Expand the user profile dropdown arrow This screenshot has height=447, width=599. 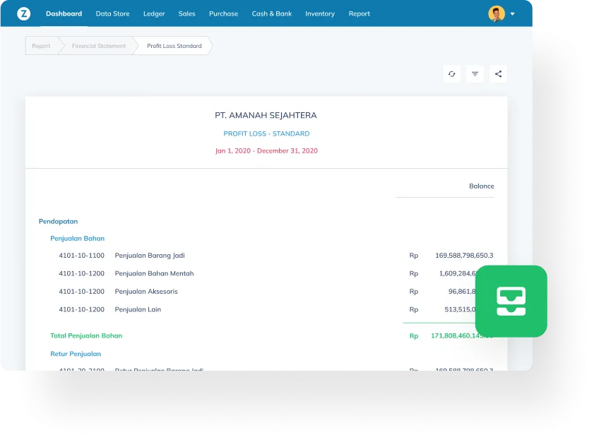pyautogui.click(x=513, y=14)
